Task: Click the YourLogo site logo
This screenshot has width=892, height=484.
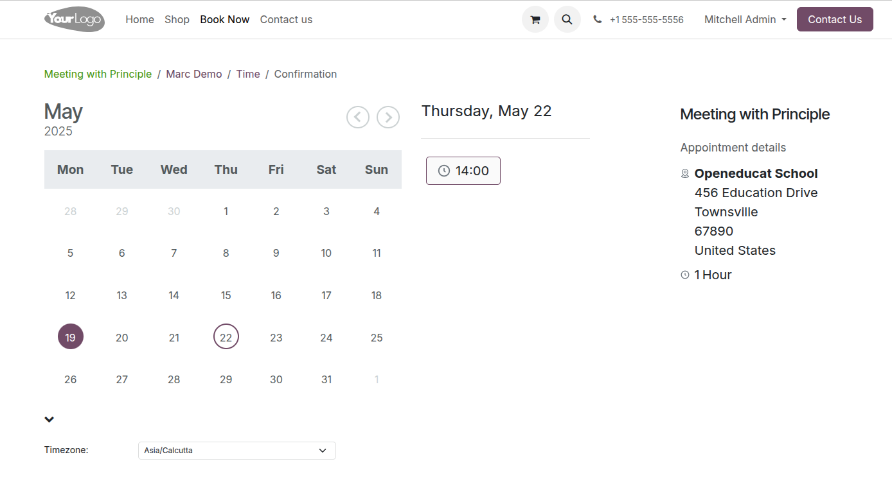Action: (75, 19)
